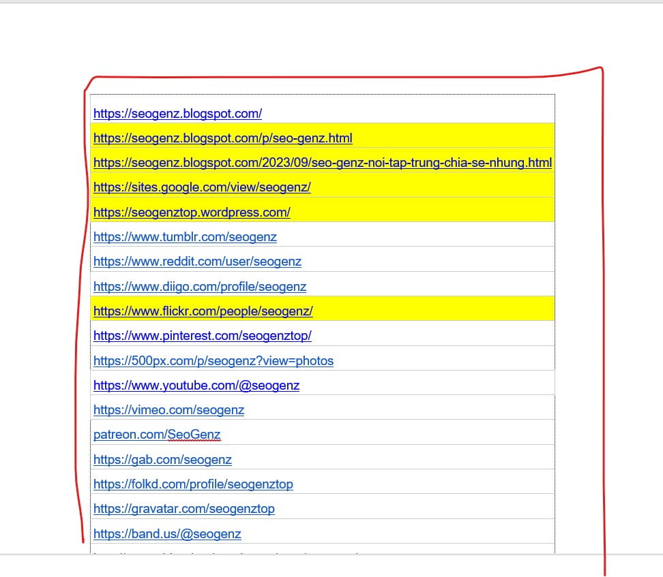Viewport: 663px width, 577px height.
Task: Open the band.us/@seogenz link
Action: pos(167,534)
